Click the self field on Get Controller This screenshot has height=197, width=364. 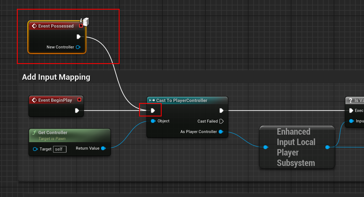[x=60, y=149]
